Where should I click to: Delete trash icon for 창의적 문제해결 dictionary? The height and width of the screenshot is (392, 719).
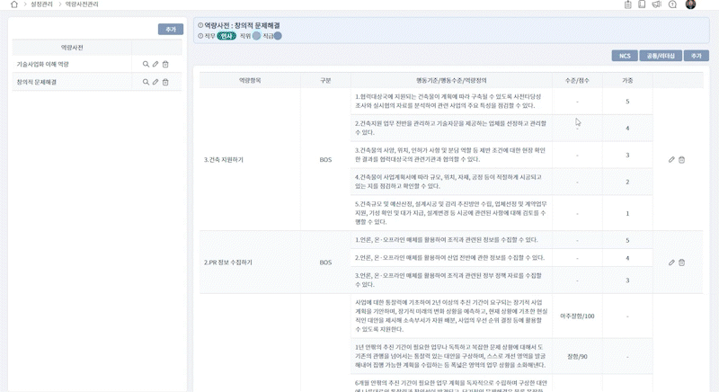pyautogui.click(x=165, y=82)
